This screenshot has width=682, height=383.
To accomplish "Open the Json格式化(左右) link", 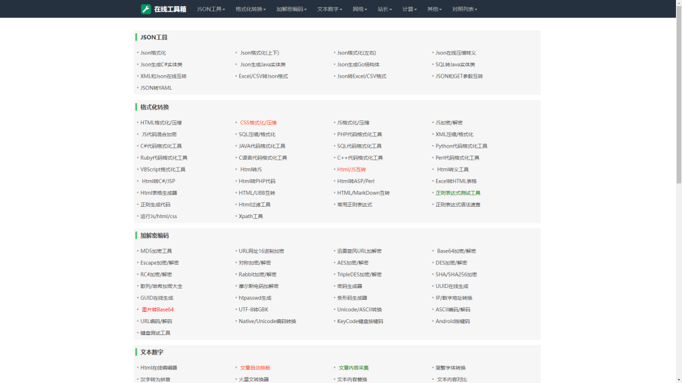I will coord(356,53).
